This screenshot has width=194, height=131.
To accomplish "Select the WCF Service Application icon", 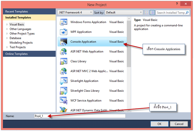I will (x=64, y=101).
